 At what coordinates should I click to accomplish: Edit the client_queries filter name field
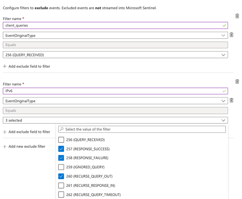tap(112, 26)
